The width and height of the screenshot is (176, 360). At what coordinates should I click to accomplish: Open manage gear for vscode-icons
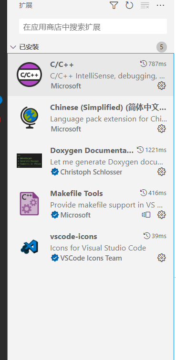click(x=162, y=258)
